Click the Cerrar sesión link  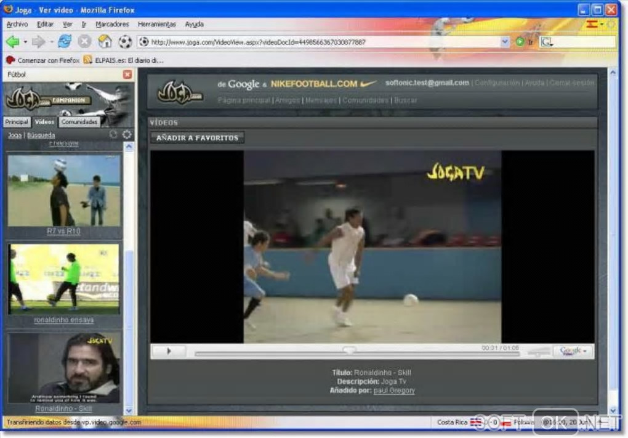coord(571,83)
